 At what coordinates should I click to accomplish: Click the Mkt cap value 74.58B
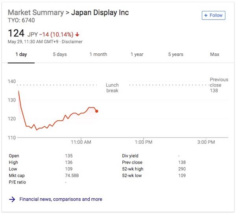coord(72,176)
